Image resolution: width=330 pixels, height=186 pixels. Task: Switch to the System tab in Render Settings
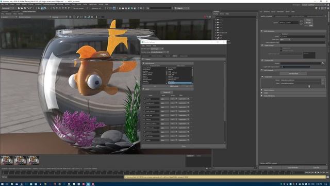(x=168, y=56)
